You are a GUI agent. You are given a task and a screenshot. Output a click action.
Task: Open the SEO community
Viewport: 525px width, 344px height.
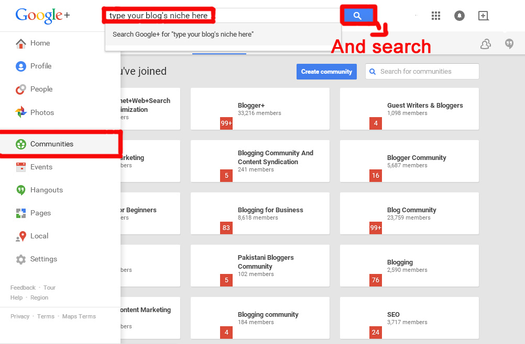tap(410, 318)
